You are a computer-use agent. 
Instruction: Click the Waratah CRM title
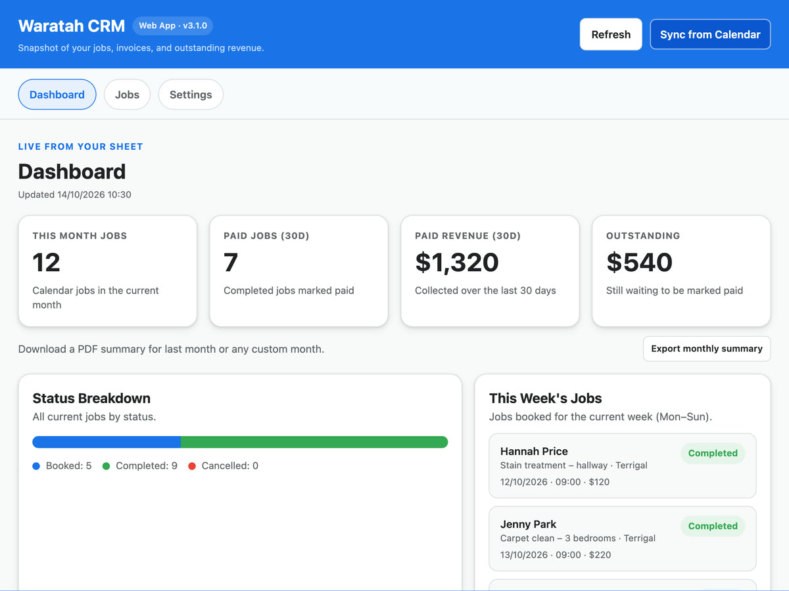pos(72,26)
